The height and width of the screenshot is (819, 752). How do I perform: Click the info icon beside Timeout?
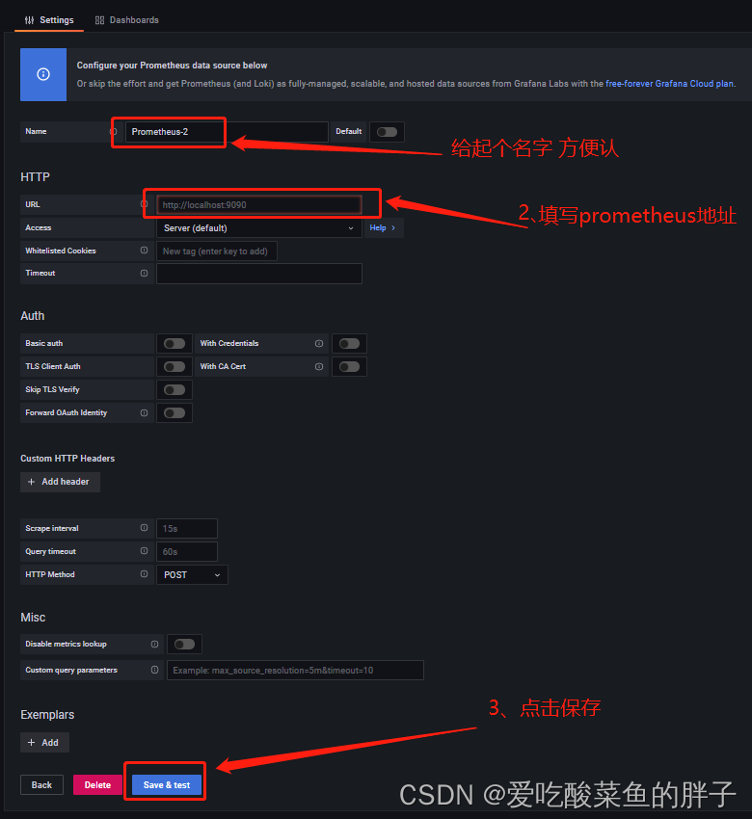coord(145,274)
